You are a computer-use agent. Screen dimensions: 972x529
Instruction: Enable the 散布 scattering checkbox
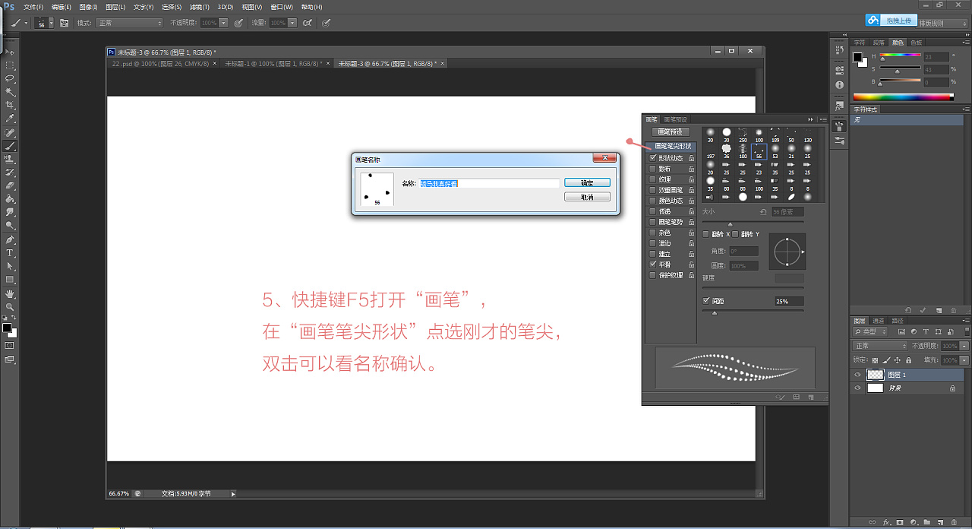pos(653,169)
